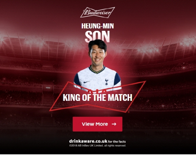The image size is (196, 155).
Task: Open the View More button
Action: (98, 124)
